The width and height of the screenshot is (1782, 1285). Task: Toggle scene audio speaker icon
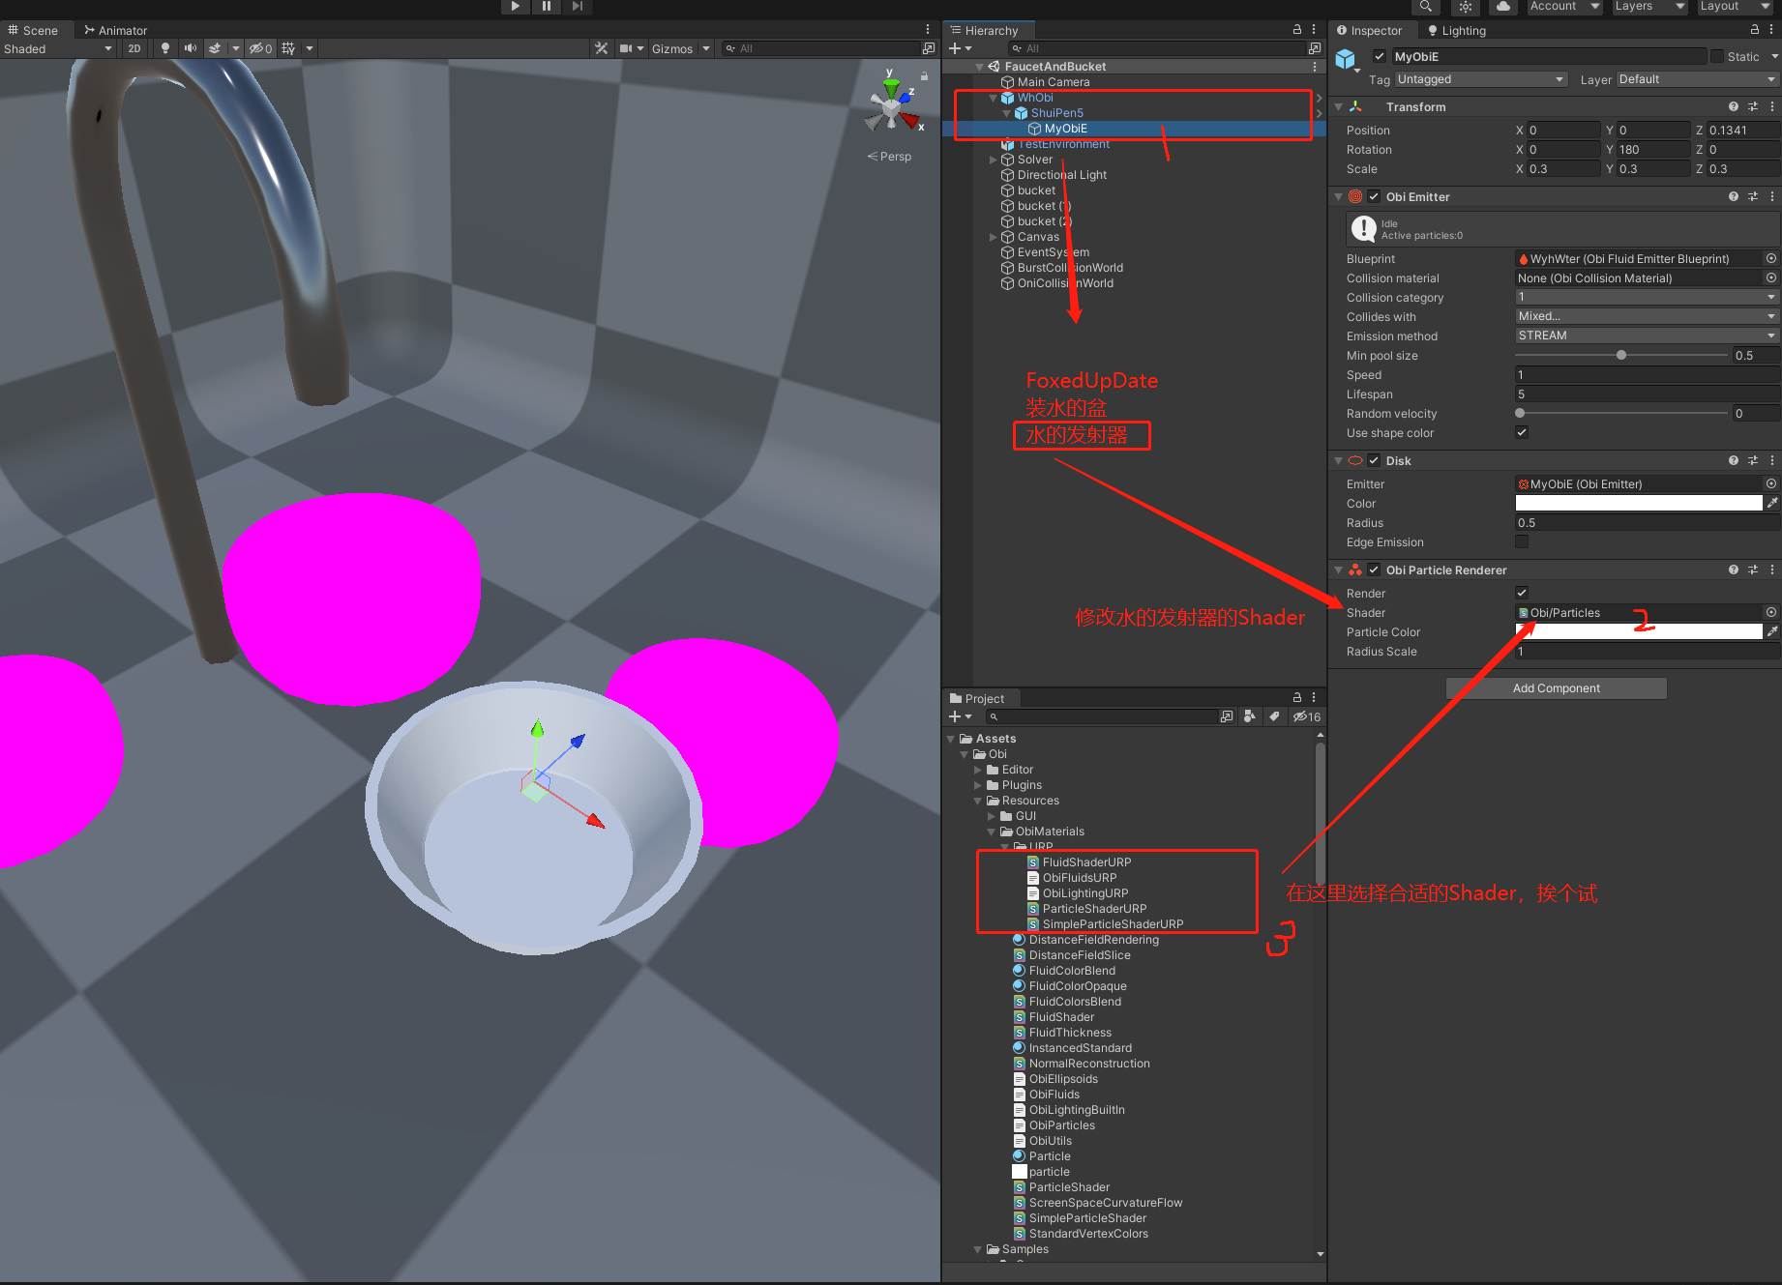coord(191,48)
